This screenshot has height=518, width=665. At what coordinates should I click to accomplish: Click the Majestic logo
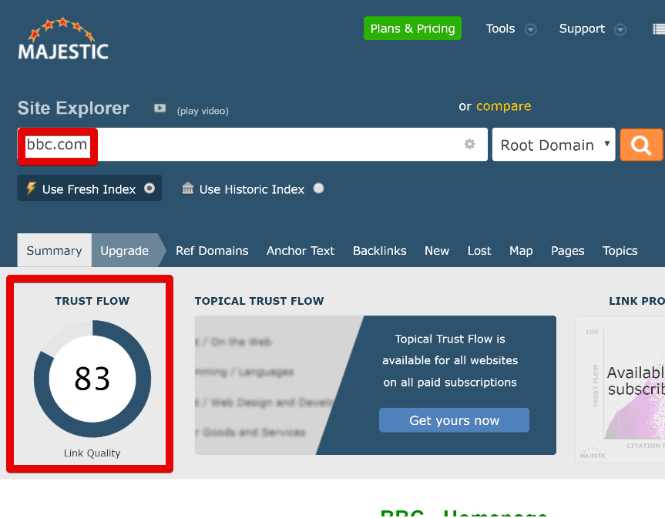click(63, 40)
